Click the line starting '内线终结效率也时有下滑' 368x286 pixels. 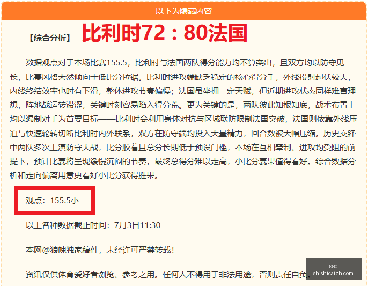pyautogui.click(x=183, y=91)
